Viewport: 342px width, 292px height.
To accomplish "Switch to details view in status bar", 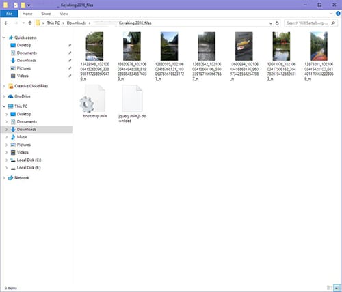I will pos(330,288).
